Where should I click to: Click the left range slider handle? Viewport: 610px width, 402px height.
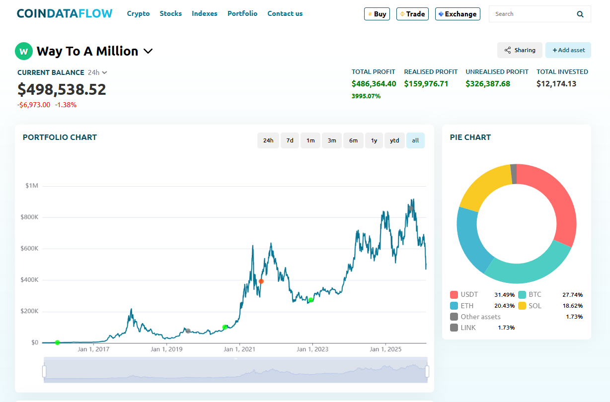[44, 371]
